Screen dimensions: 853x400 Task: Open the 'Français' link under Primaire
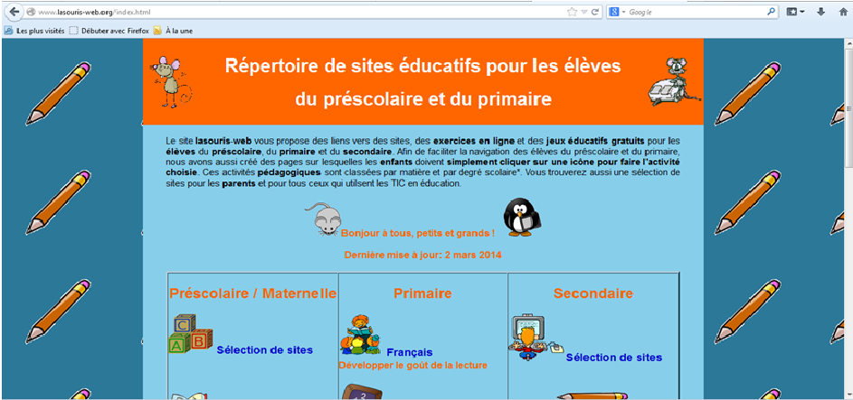pos(409,352)
